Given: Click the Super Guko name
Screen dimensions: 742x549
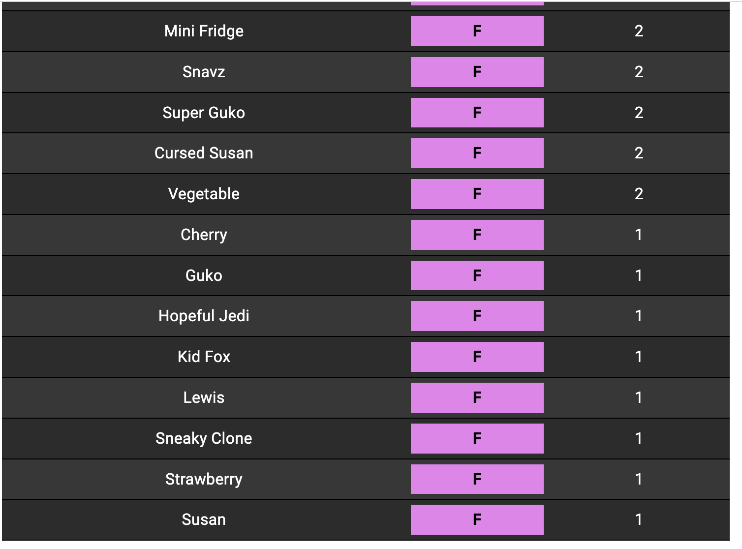Looking at the screenshot, I should (x=204, y=113).
